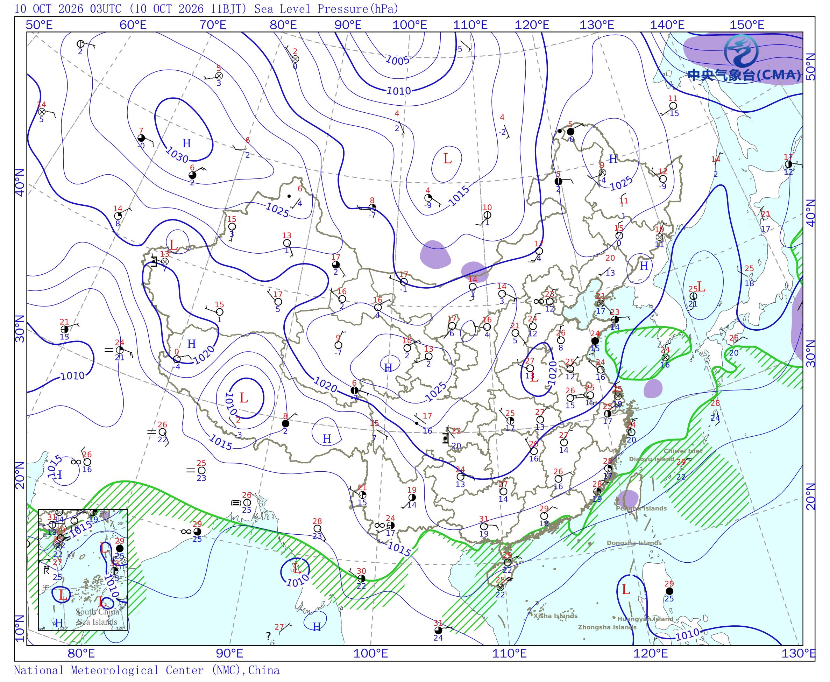This screenshot has width=830, height=682.
Task: Click the Xisha Islands label
Action: click(555, 616)
